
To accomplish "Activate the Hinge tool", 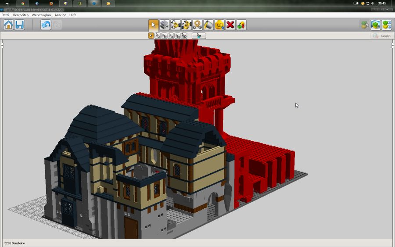I will pyautogui.click(x=176, y=25).
